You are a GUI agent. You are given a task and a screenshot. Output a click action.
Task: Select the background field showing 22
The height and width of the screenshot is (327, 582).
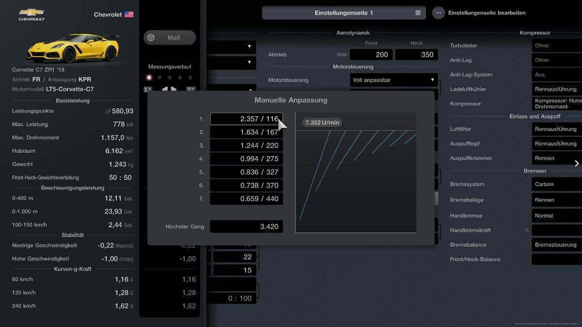tap(235, 257)
